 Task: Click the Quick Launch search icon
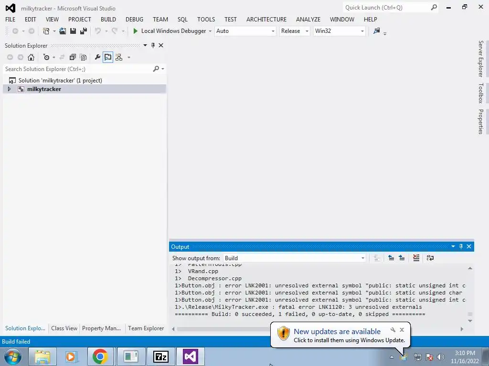click(434, 7)
